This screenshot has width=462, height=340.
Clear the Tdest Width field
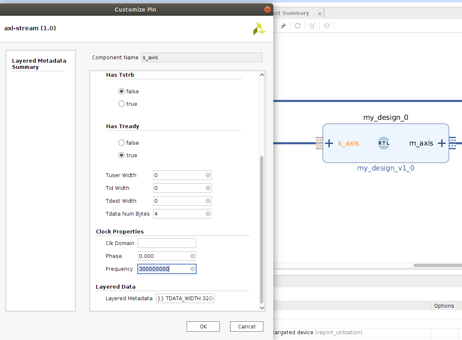[x=208, y=201]
